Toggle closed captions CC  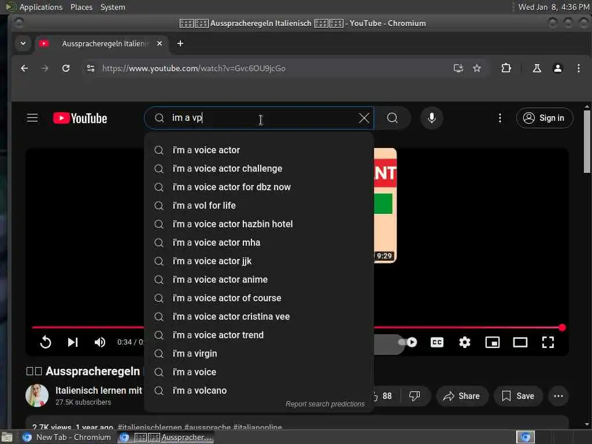[437, 342]
